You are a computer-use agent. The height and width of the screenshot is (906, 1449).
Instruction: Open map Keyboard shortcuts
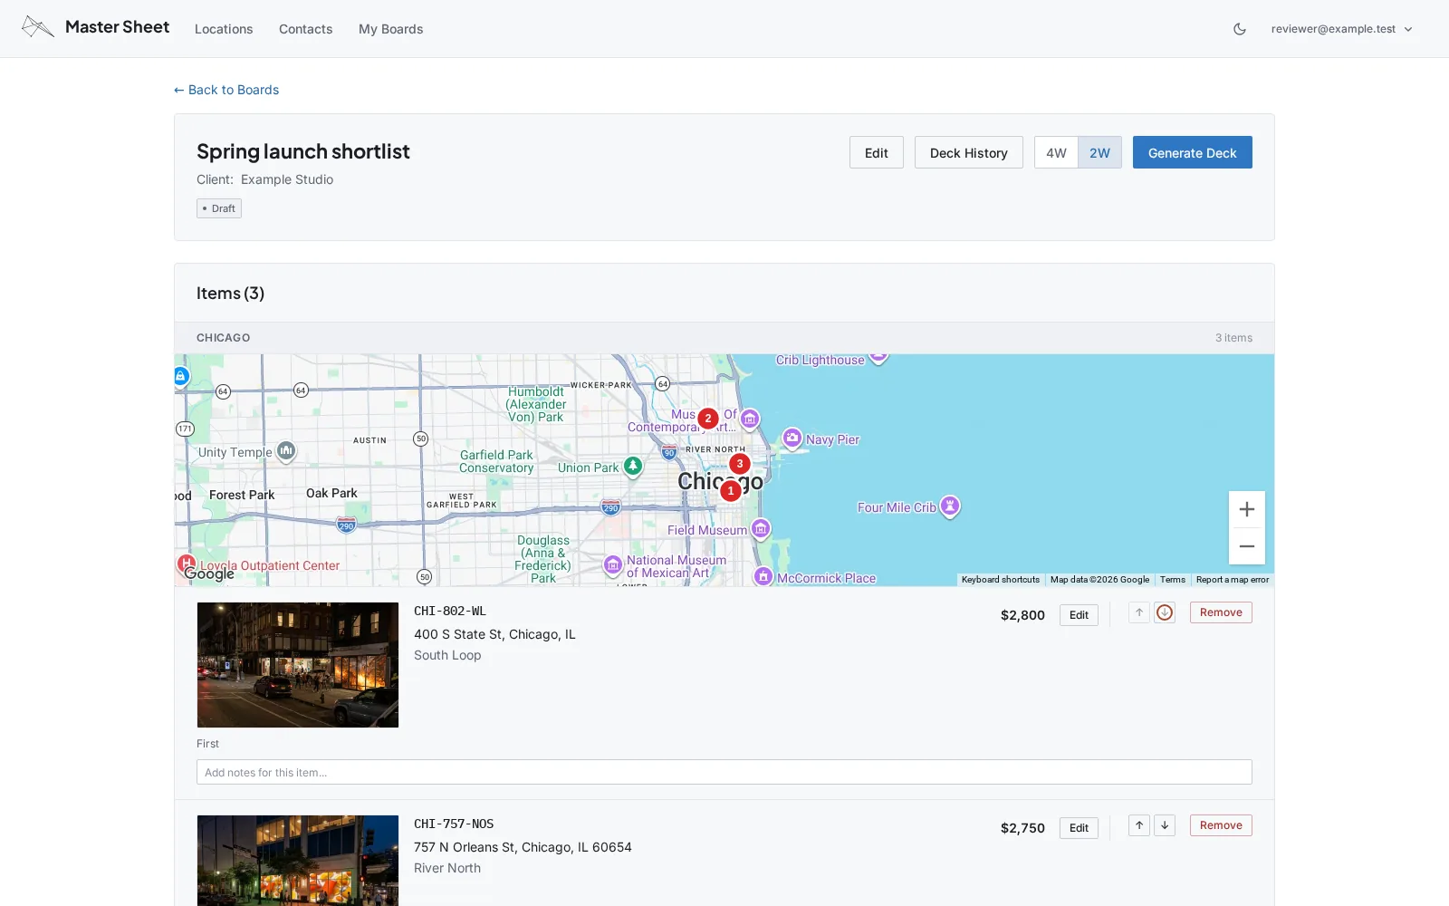coord(1000,580)
